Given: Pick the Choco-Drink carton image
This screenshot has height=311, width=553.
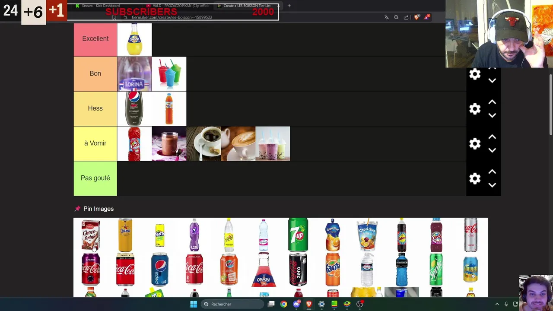Looking at the screenshot, I should pos(91,235).
